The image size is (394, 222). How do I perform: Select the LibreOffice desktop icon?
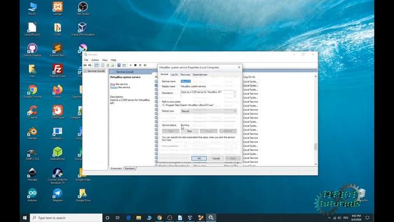pyautogui.click(x=33, y=29)
